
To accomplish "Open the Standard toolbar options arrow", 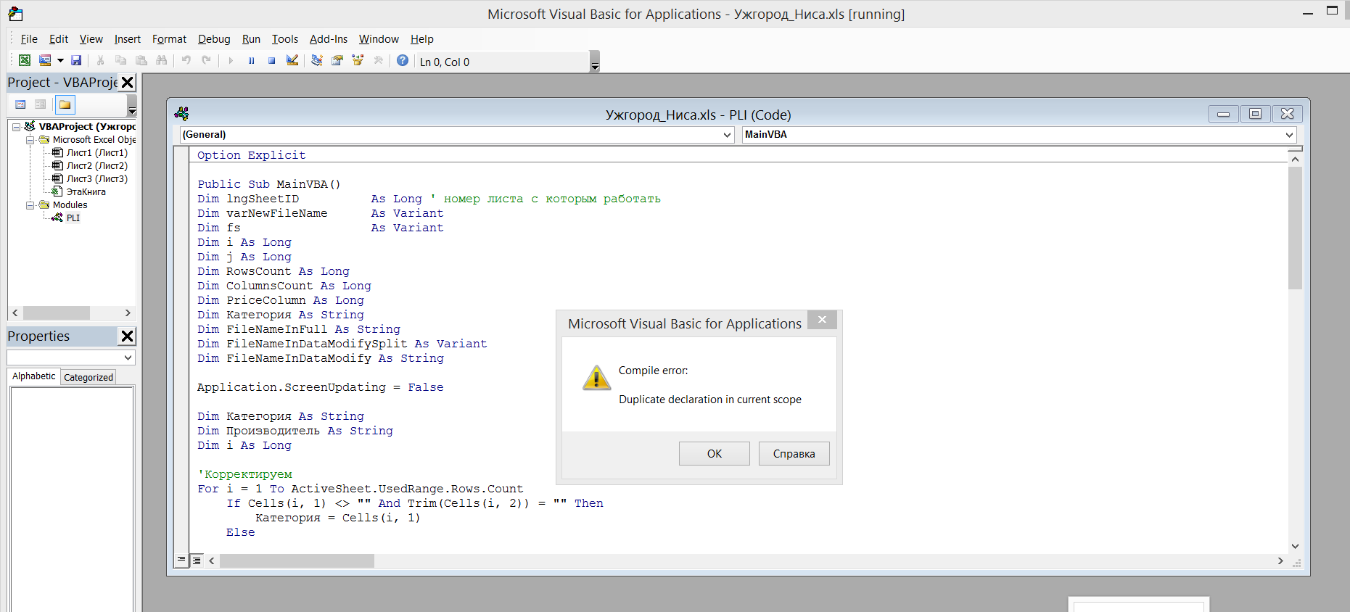I will pyautogui.click(x=595, y=62).
